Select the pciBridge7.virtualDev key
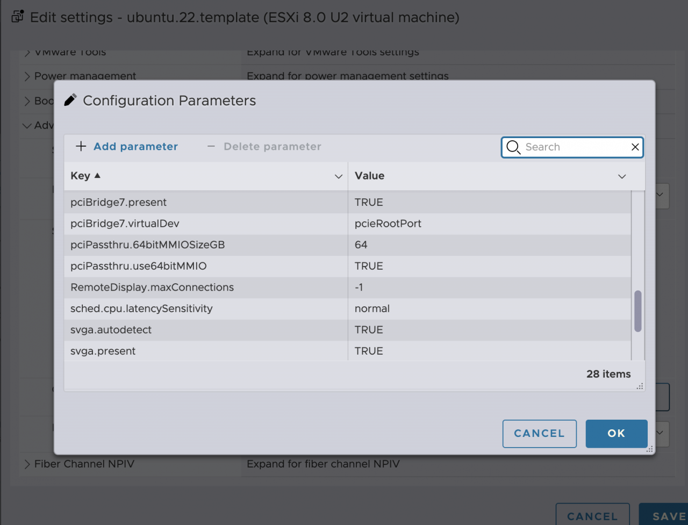The height and width of the screenshot is (525, 688). [125, 223]
